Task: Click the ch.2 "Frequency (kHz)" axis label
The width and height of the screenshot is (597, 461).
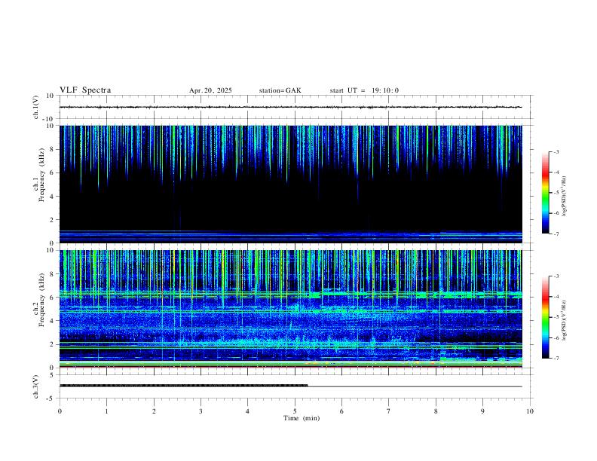Action: [42, 300]
